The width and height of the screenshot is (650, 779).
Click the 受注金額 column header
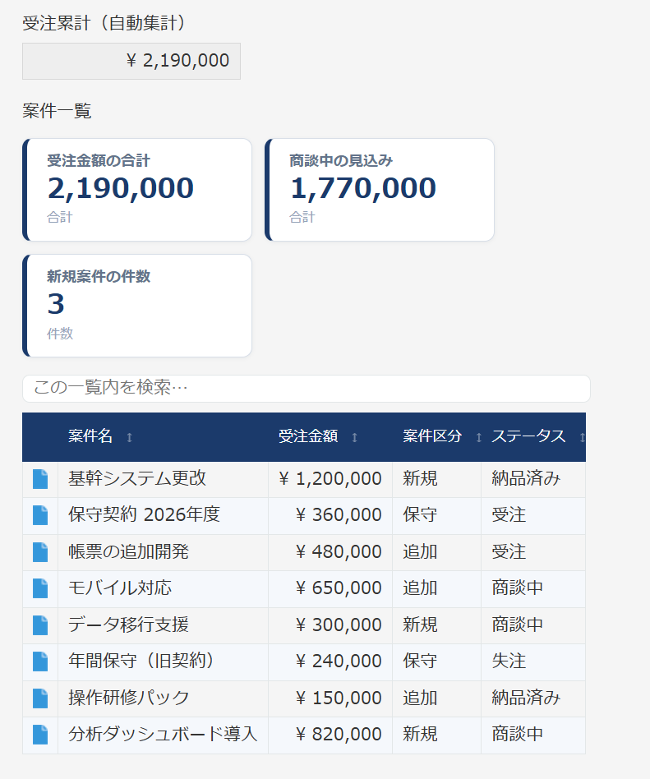330,436
